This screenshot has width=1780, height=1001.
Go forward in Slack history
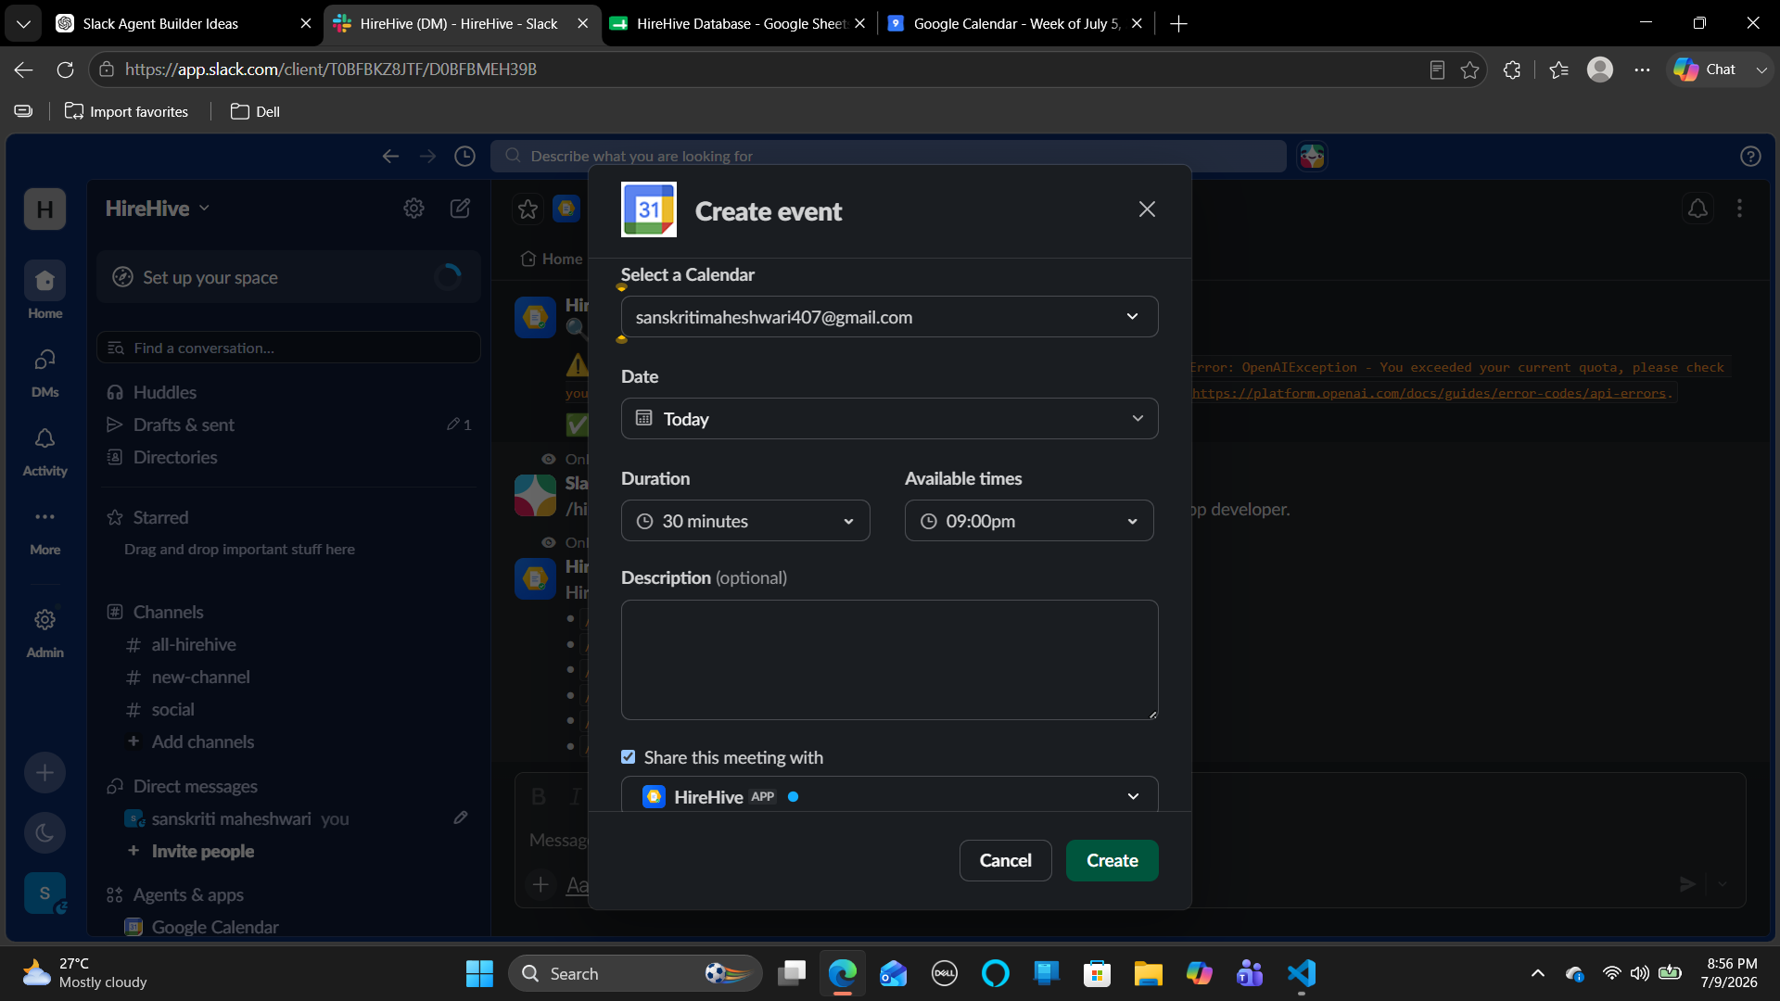pyautogui.click(x=427, y=156)
